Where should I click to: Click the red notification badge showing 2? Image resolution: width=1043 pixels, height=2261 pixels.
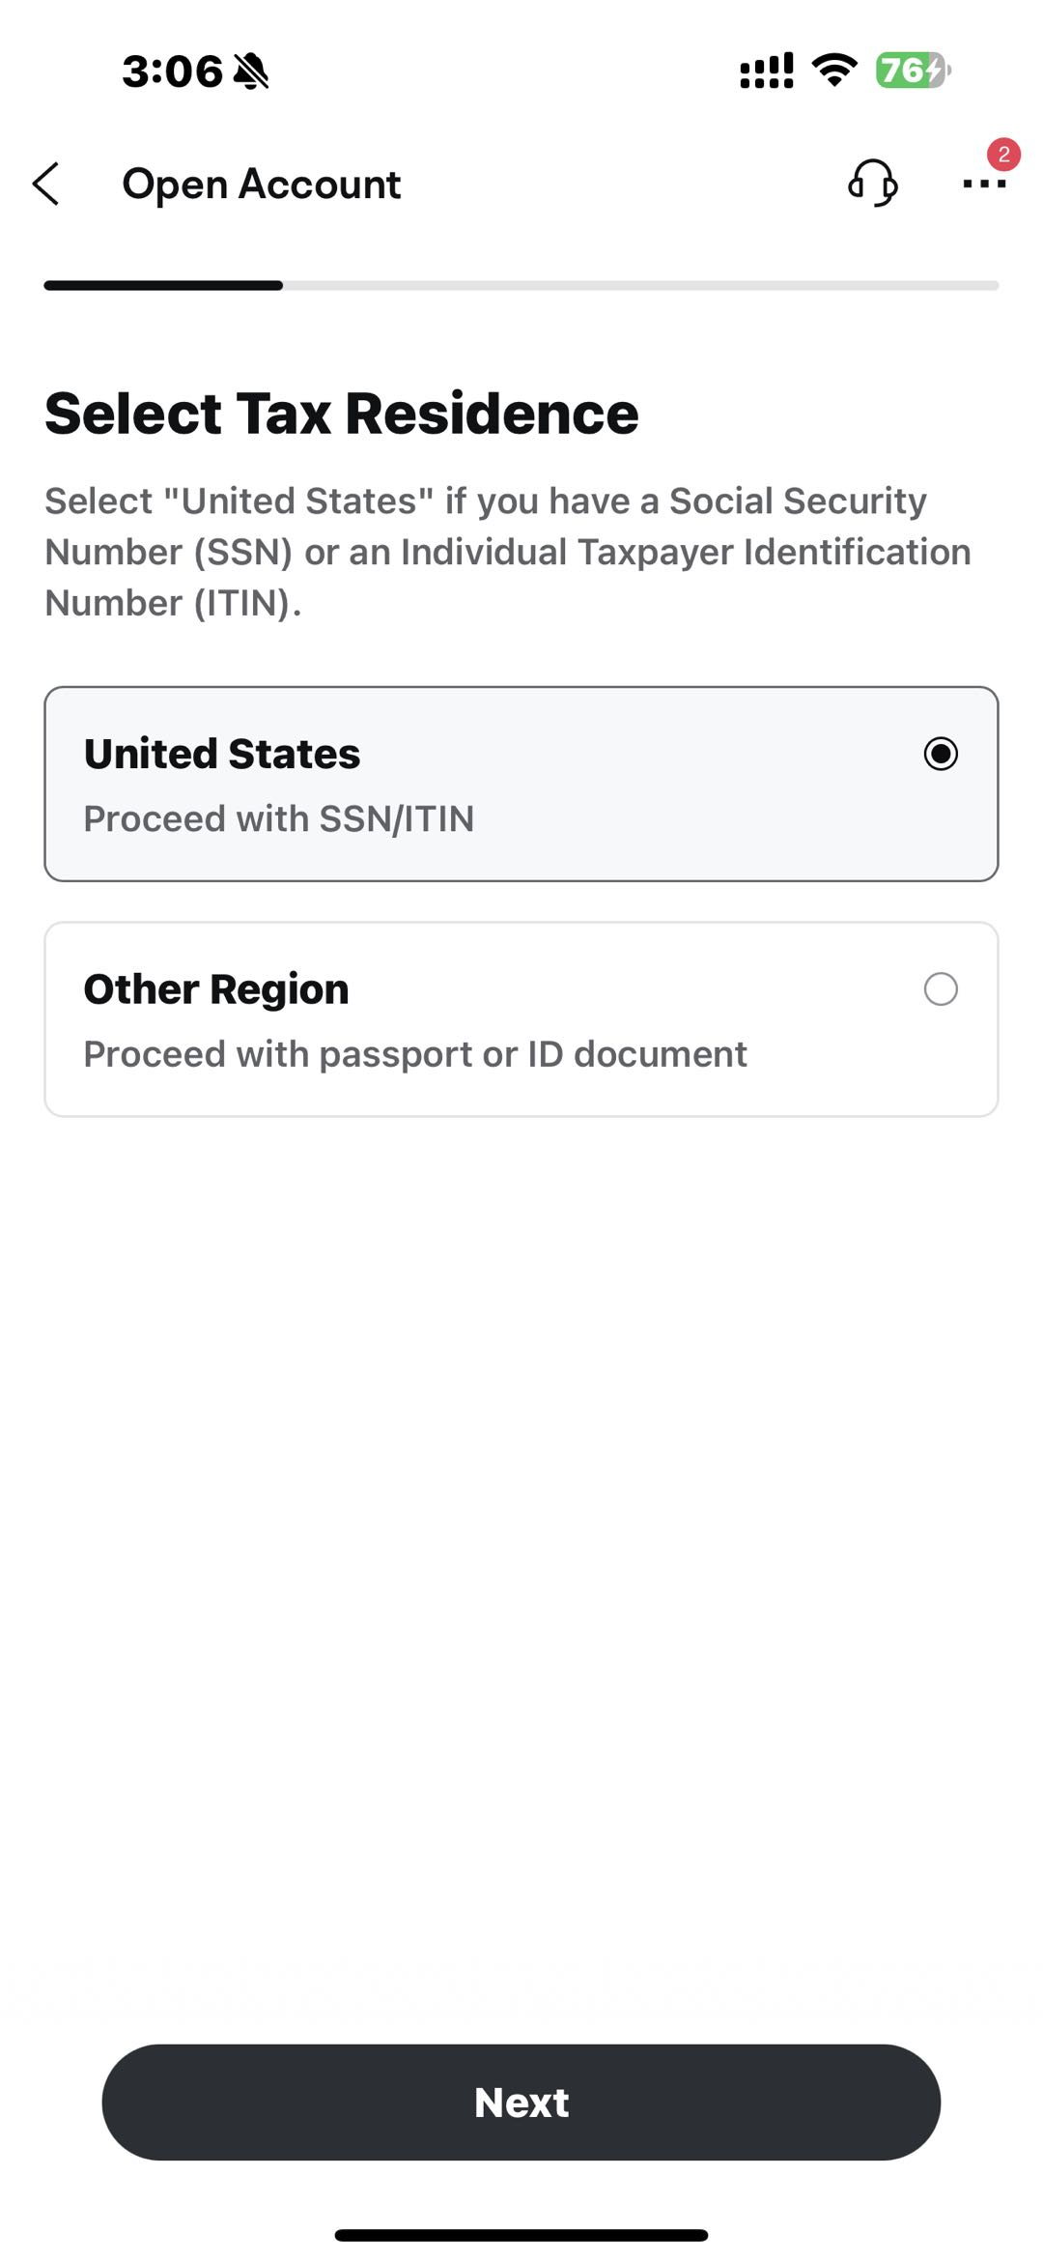1003,155
